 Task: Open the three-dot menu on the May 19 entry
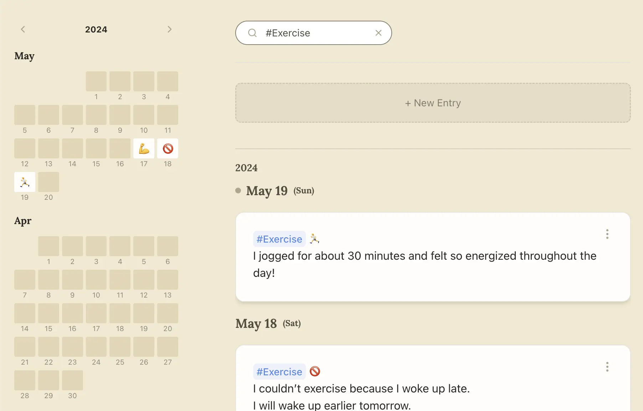click(x=607, y=234)
